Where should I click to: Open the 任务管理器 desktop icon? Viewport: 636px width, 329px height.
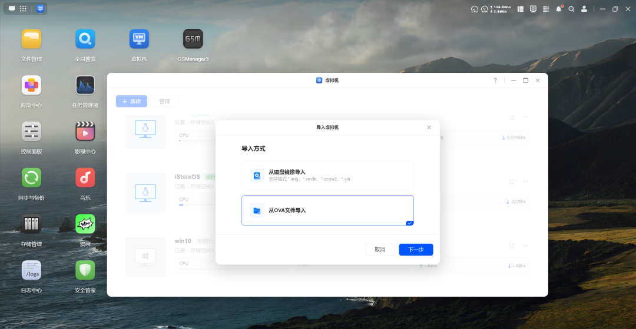coord(85,85)
